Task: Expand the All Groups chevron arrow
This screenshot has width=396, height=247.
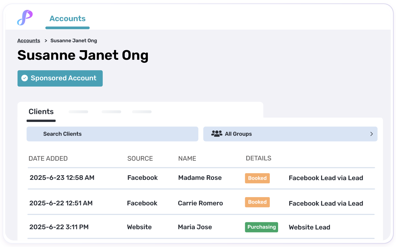Action: coord(371,134)
